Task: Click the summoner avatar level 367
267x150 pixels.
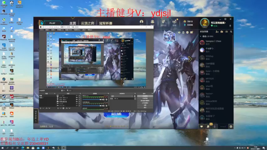Action: pyautogui.click(x=205, y=23)
